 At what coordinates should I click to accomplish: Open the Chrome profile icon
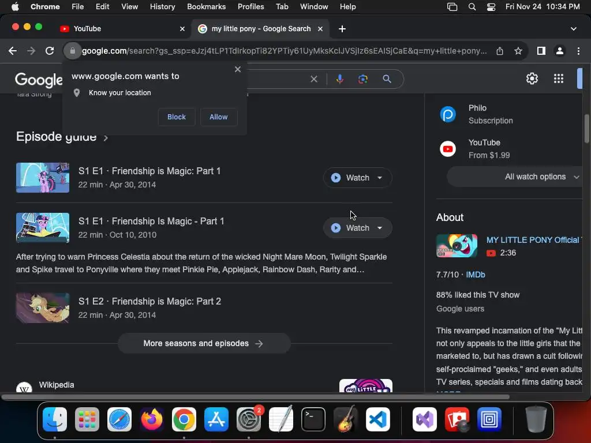[560, 51]
